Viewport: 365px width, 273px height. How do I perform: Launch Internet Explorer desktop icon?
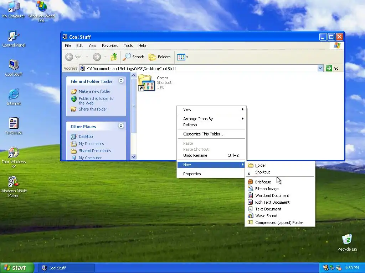tap(14, 97)
